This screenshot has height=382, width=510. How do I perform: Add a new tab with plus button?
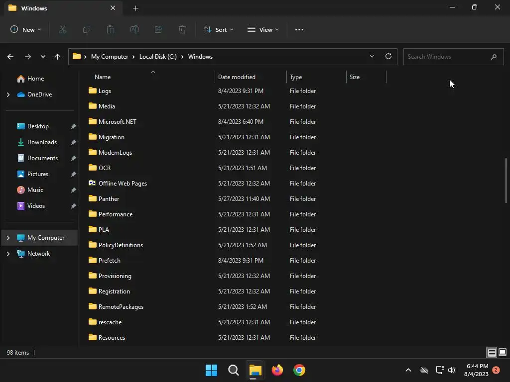point(135,8)
